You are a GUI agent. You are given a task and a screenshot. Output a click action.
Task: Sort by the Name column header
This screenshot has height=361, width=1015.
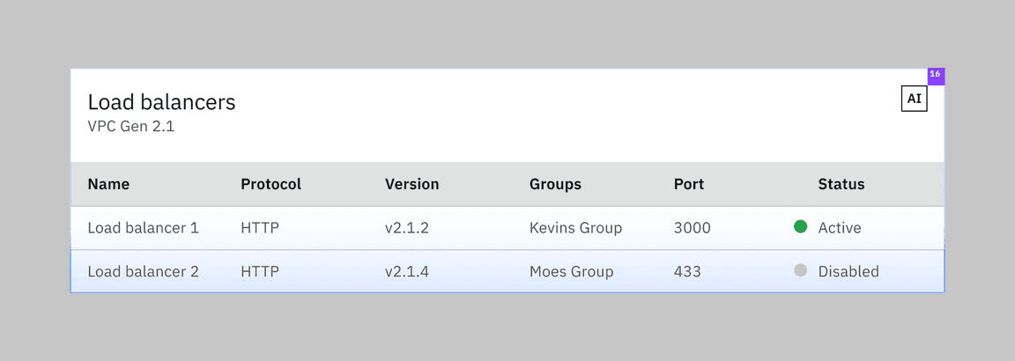[x=108, y=184]
